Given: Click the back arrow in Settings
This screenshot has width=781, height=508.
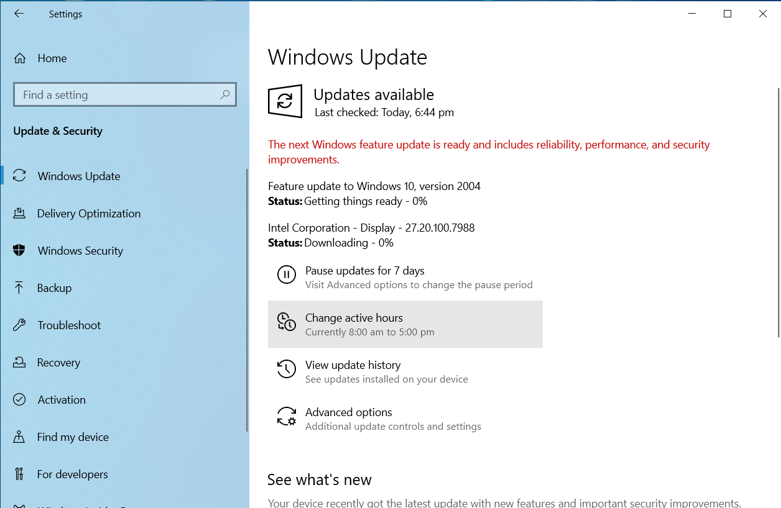Looking at the screenshot, I should (x=19, y=14).
